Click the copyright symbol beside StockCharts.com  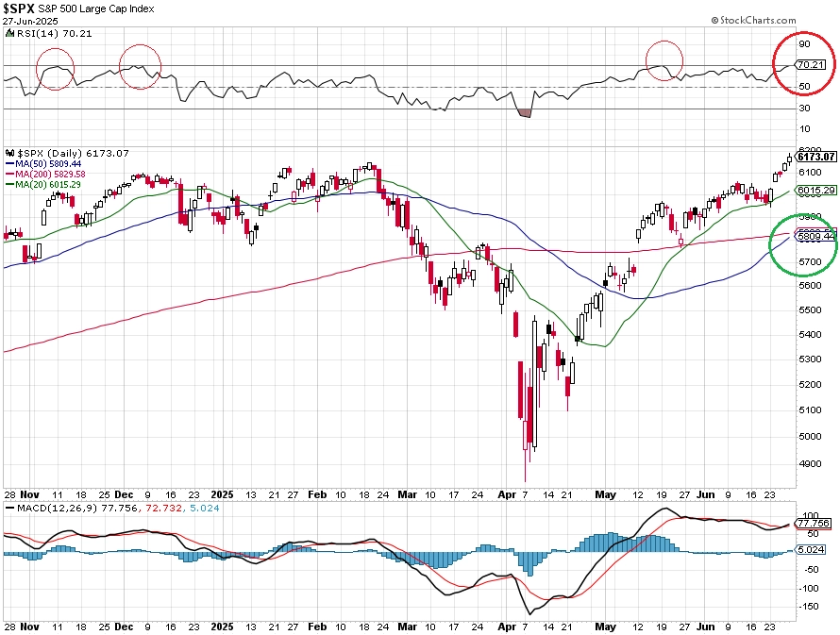click(714, 21)
